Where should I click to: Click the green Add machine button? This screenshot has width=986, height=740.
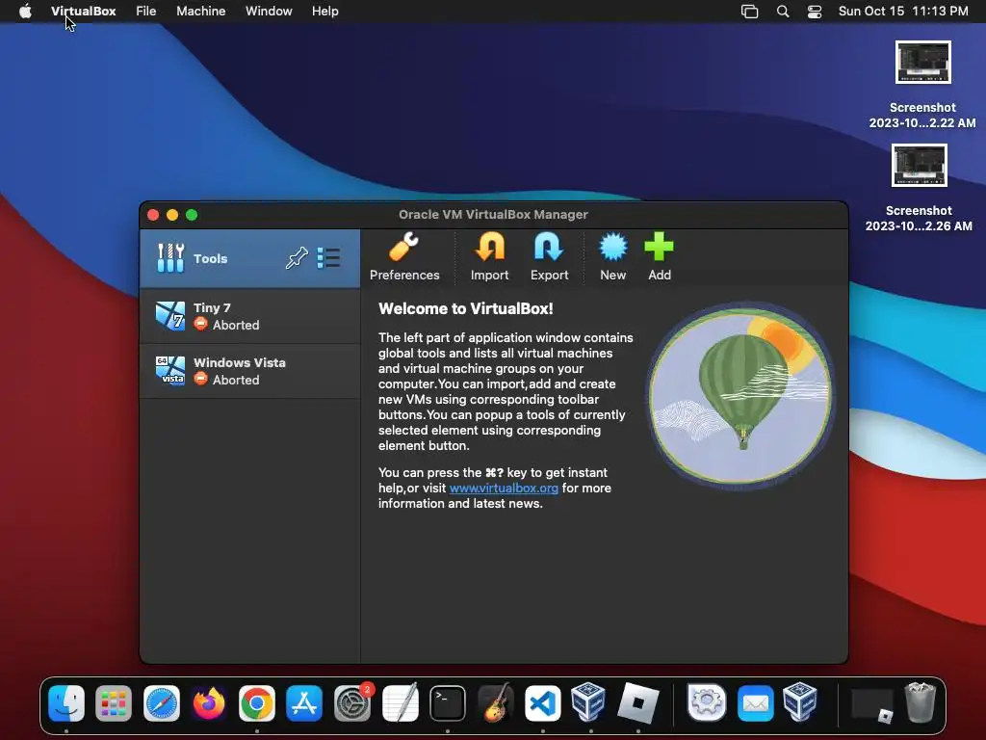point(659,256)
